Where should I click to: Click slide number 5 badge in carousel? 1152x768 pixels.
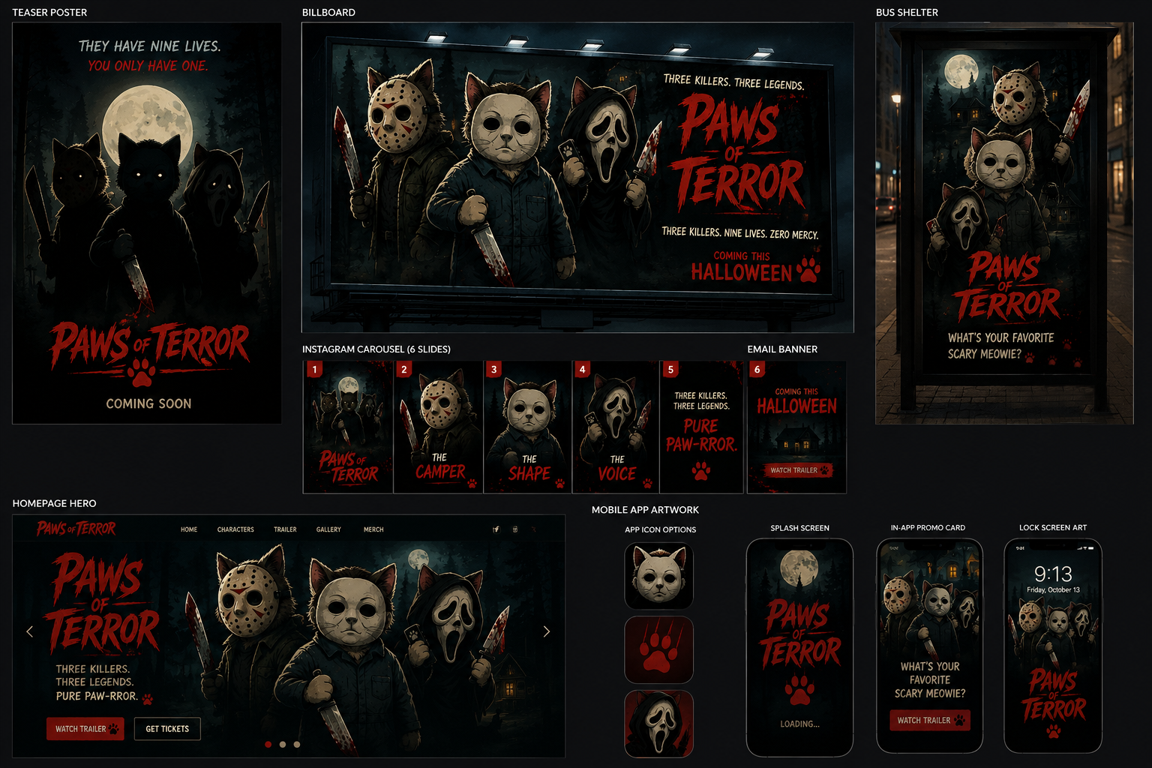coord(670,369)
